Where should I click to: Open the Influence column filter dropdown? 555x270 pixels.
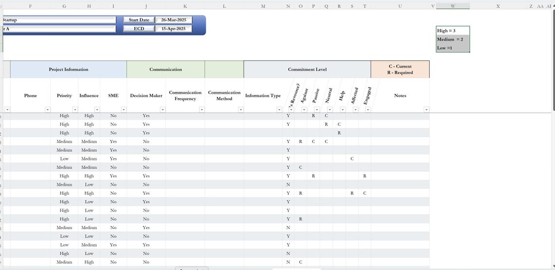click(x=97, y=109)
